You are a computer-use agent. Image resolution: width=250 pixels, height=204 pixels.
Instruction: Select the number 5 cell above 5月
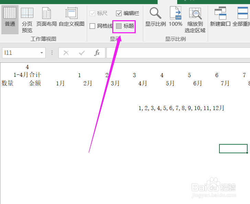pos(189,75)
